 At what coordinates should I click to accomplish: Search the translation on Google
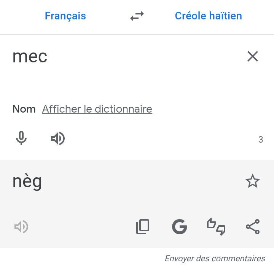pos(179,227)
